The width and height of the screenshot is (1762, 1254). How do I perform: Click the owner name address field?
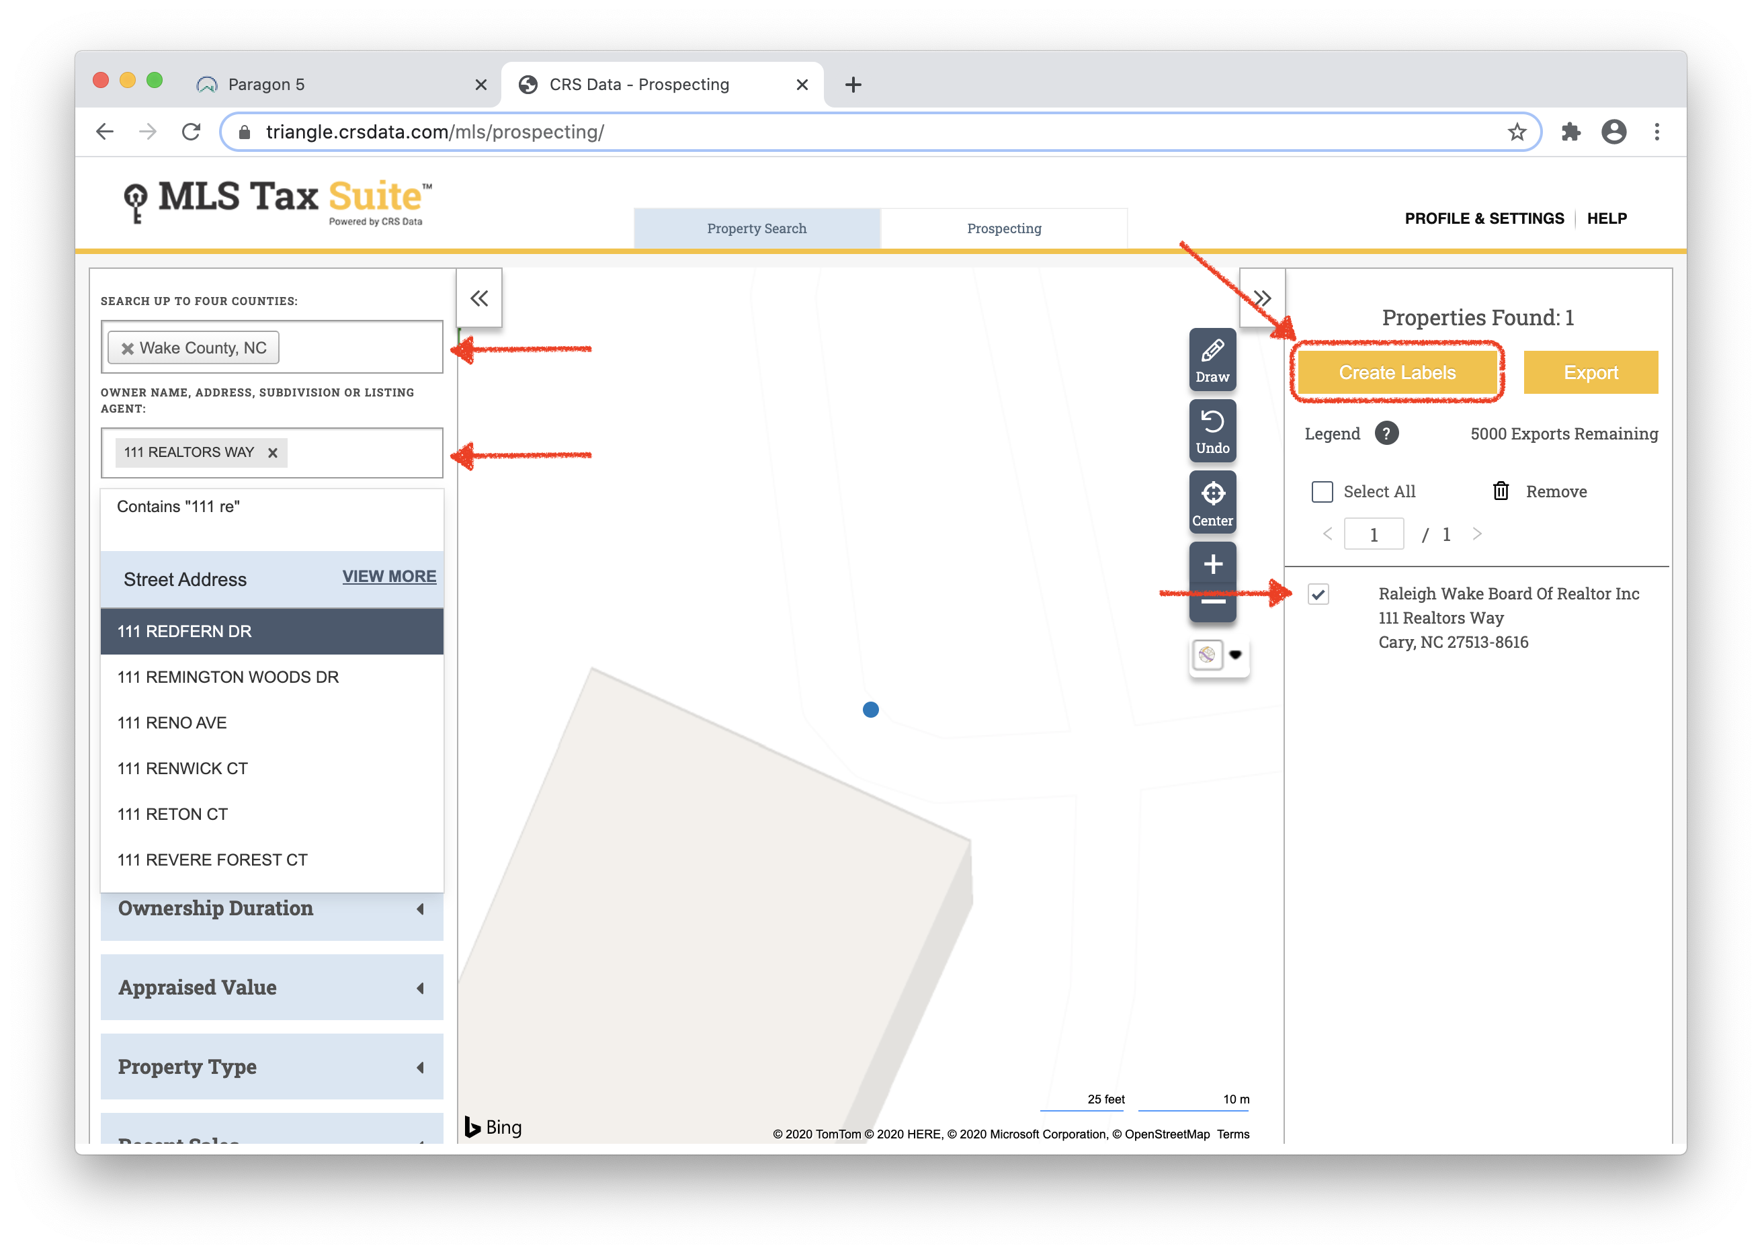pyautogui.click(x=271, y=453)
